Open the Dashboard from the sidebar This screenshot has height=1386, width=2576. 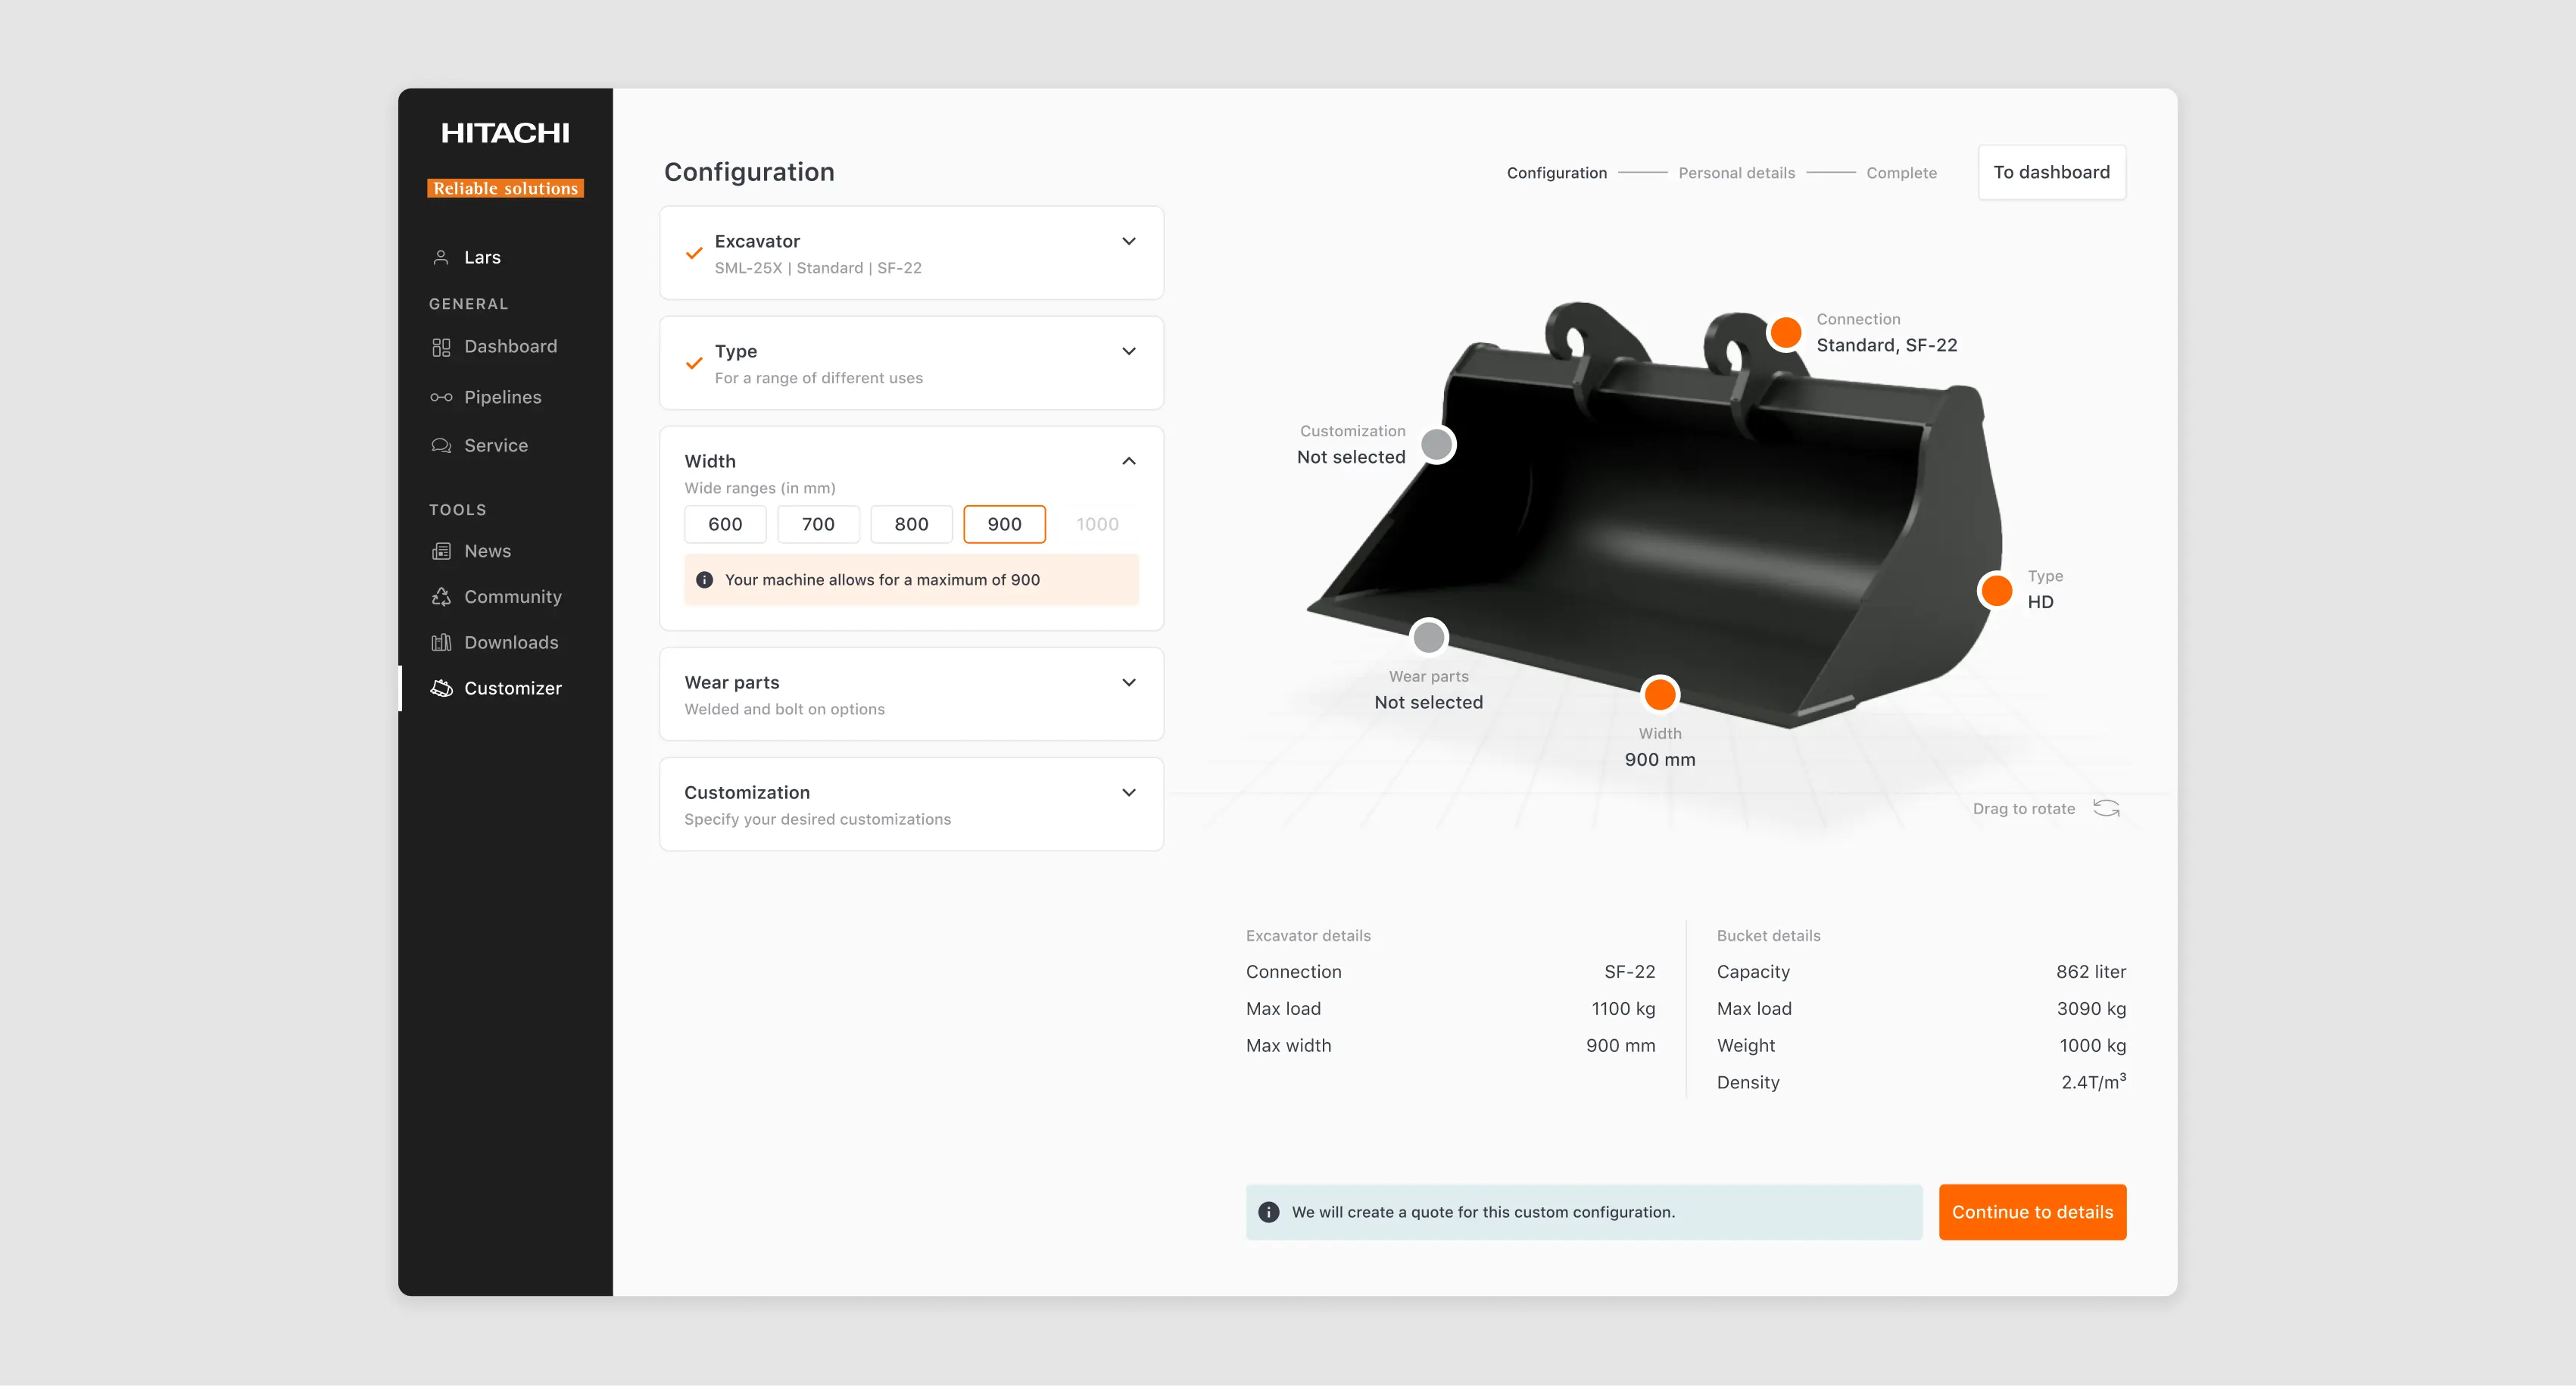point(510,346)
